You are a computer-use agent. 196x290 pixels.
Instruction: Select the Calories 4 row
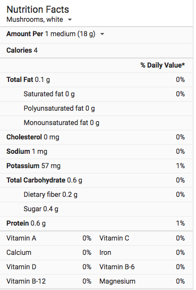click(x=96, y=51)
